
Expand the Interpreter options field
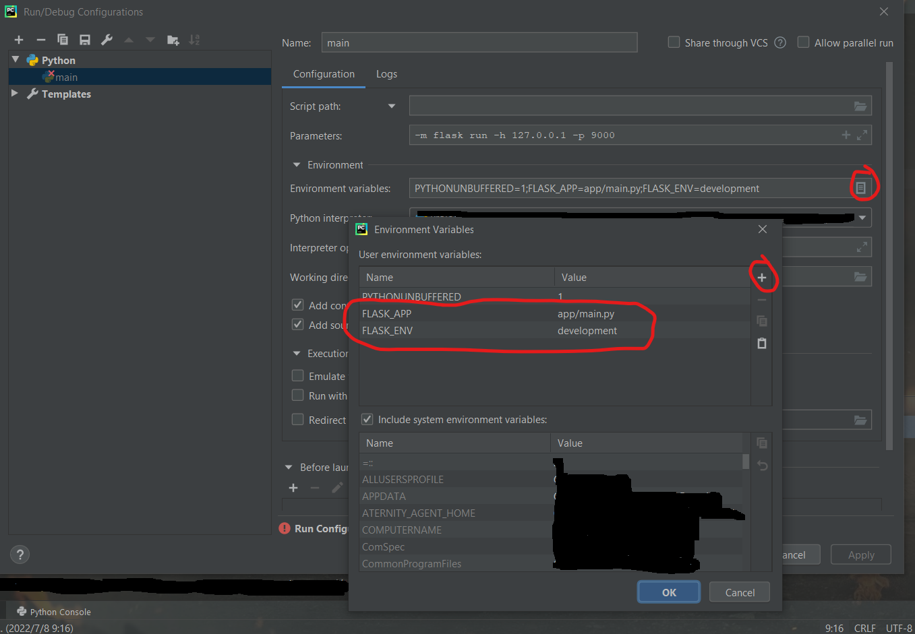(862, 247)
